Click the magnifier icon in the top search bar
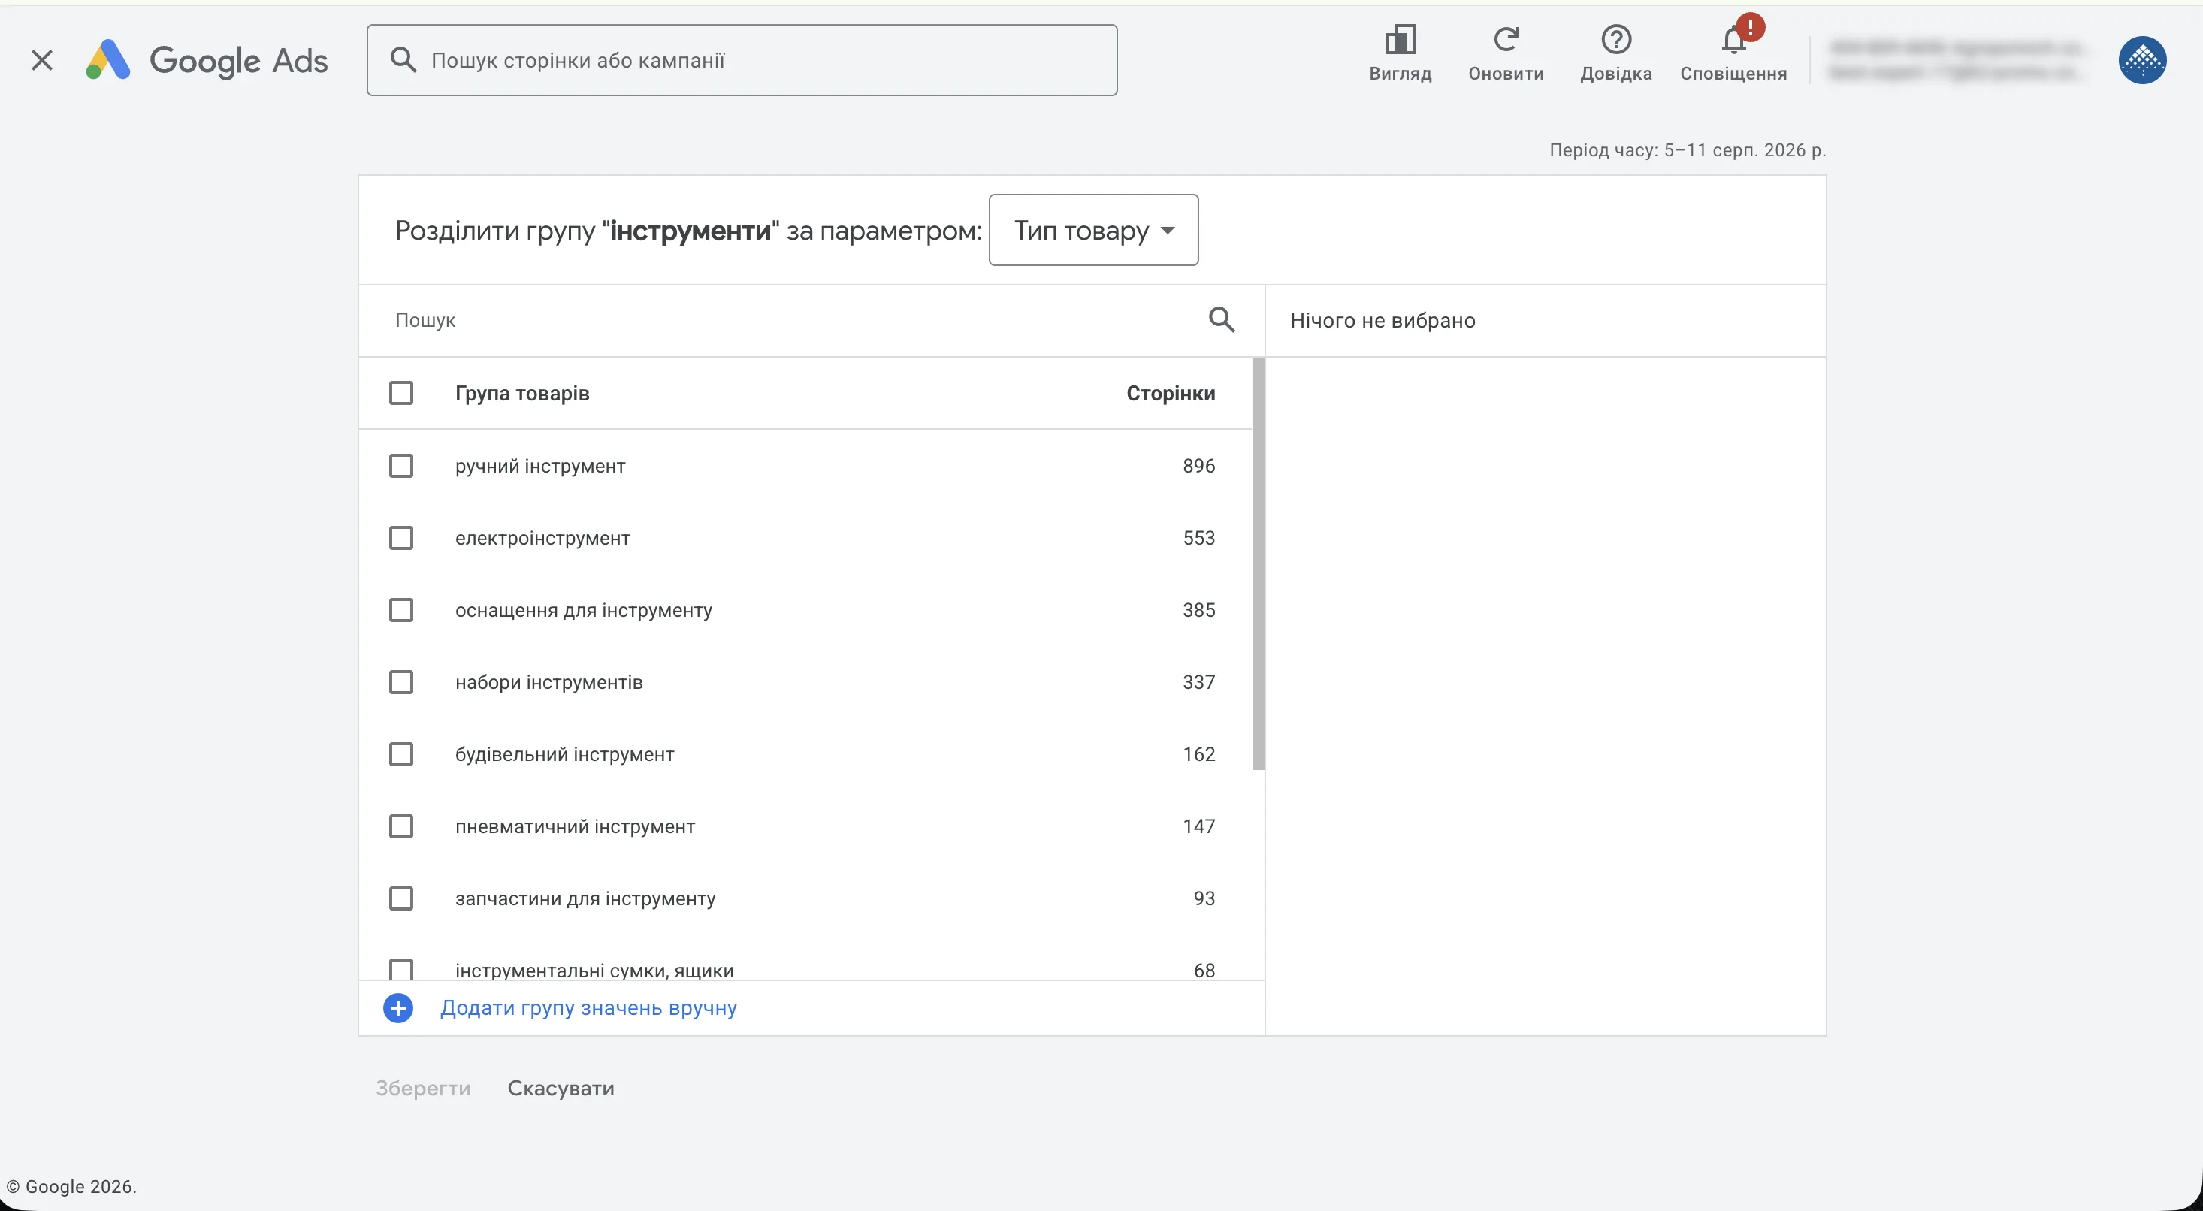Image resolution: width=2203 pixels, height=1211 pixels. pos(403,60)
